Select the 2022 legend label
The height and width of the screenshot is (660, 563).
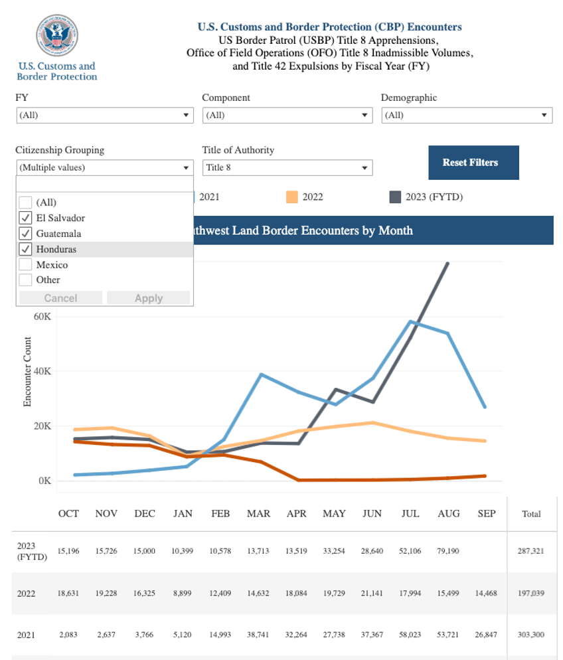[313, 197]
